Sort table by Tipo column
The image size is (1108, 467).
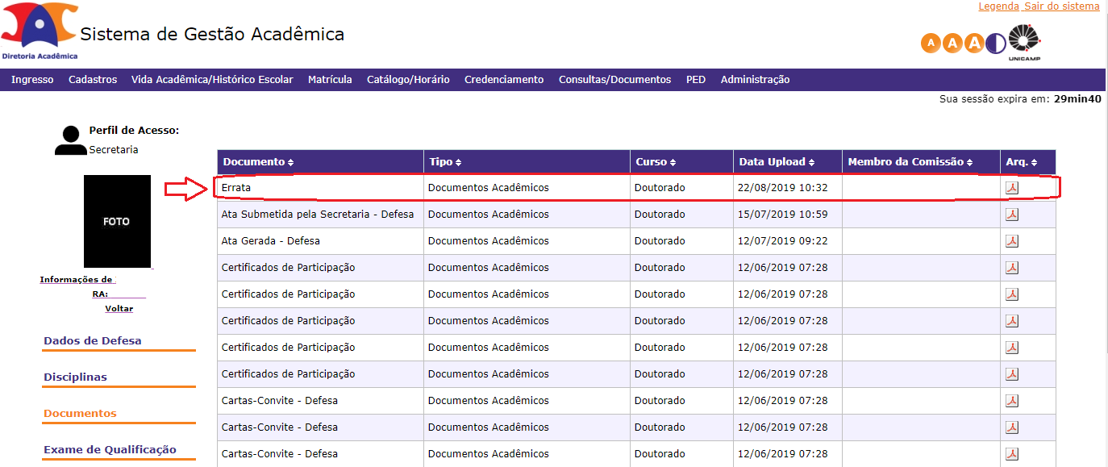tap(445, 162)
